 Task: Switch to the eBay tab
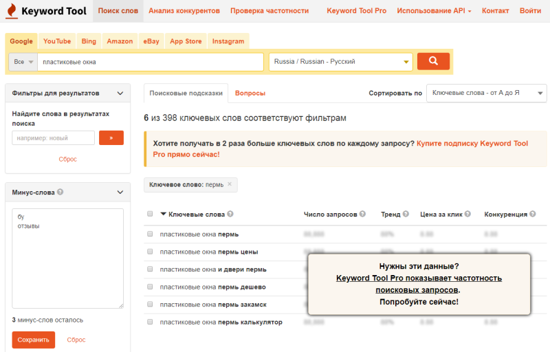coord(151,41)
